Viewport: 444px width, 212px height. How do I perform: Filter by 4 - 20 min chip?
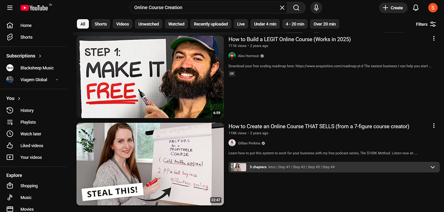(295, 24)
